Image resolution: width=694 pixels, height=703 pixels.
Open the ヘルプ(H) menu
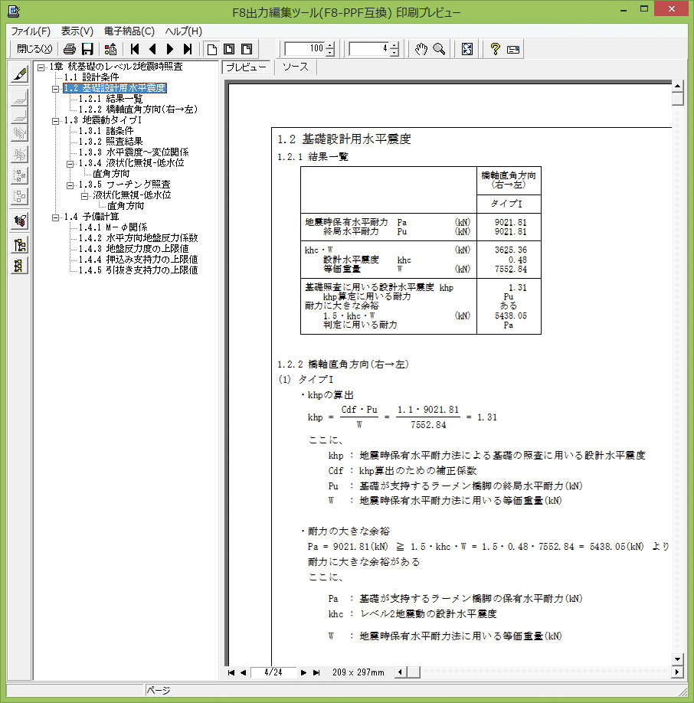pos(183,31)
